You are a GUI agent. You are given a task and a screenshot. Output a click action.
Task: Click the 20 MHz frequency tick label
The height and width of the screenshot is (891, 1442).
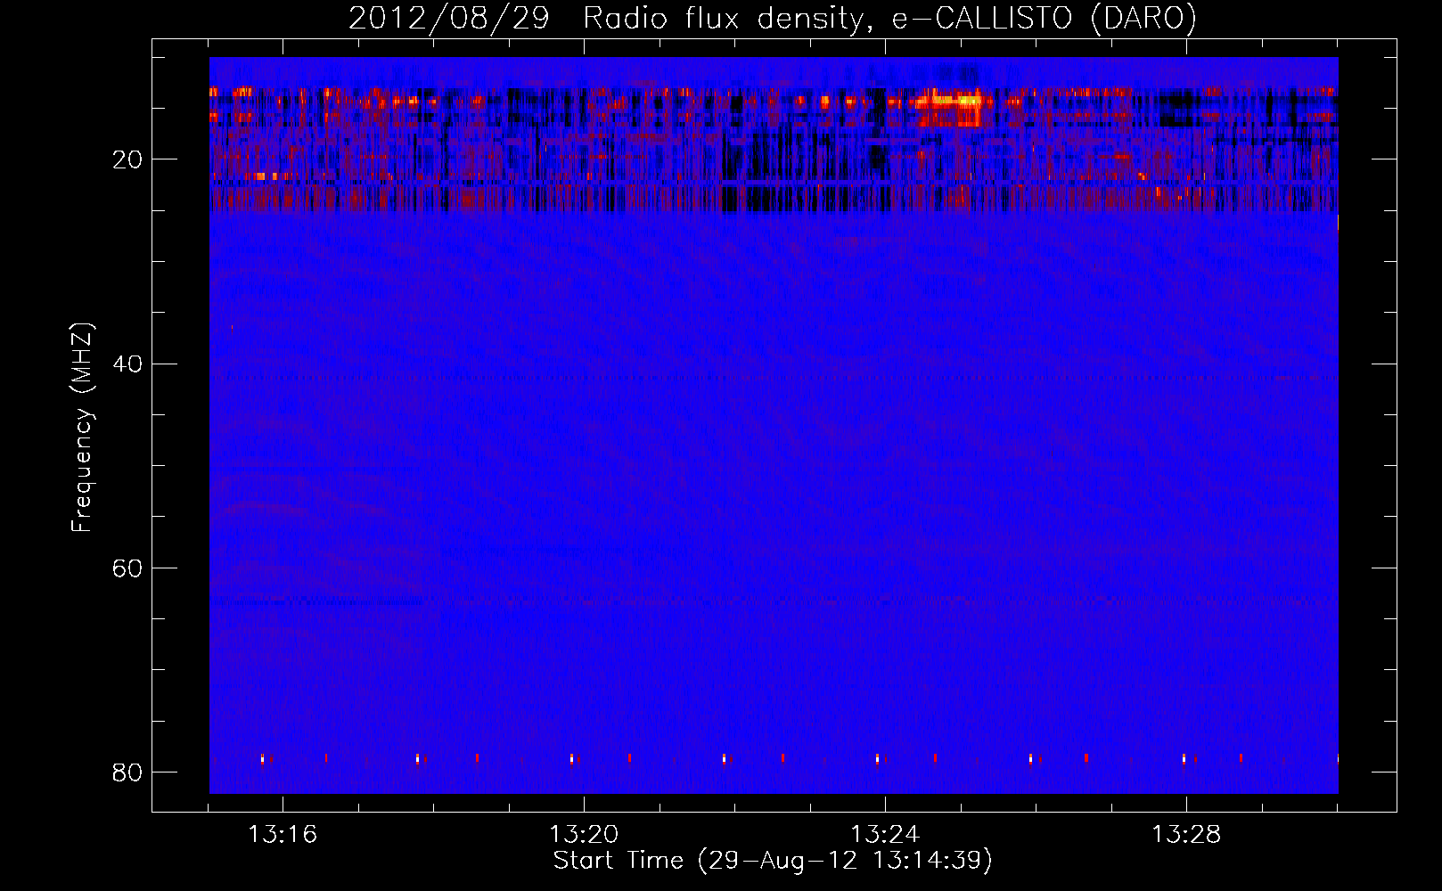tap(127, 159)
